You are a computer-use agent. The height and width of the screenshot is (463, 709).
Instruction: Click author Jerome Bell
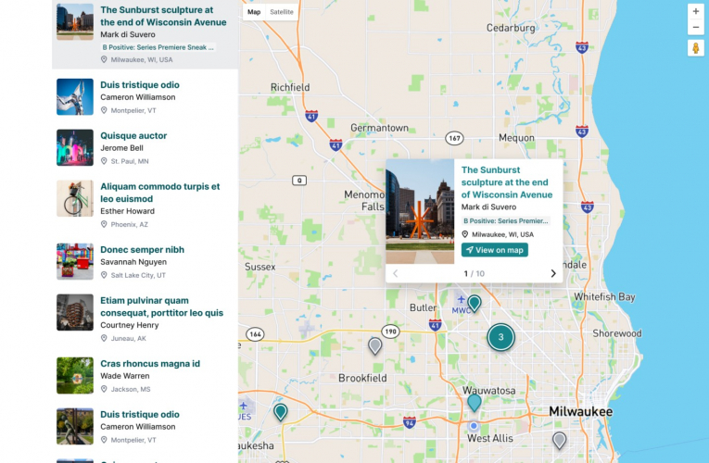click(x=121, y=148)
